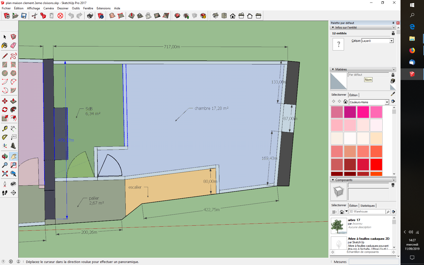Select the Paint Bucket tool
Viewport: 424px width, 265px height.
pos(5,45)
